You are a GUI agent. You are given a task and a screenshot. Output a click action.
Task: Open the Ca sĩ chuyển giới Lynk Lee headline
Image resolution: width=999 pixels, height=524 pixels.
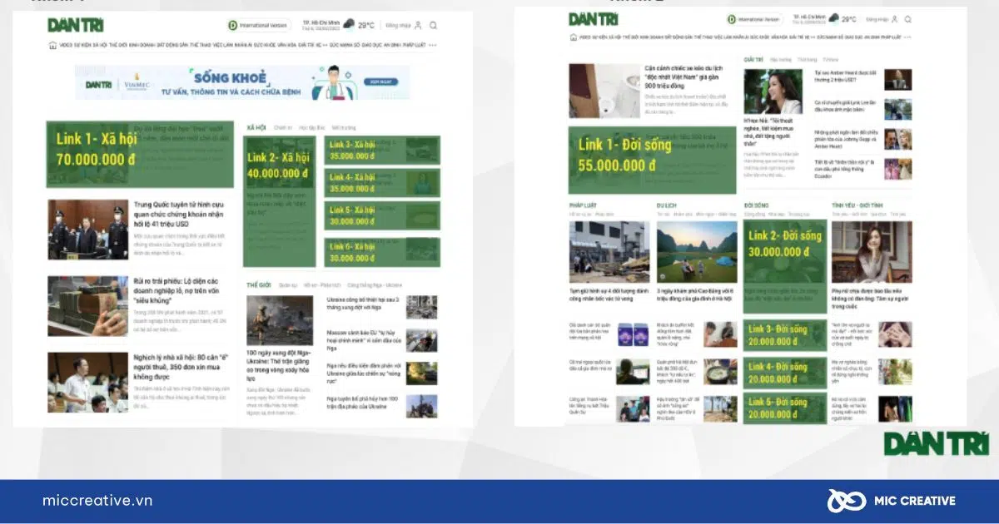pyautogui.click(x=846, y=106)
